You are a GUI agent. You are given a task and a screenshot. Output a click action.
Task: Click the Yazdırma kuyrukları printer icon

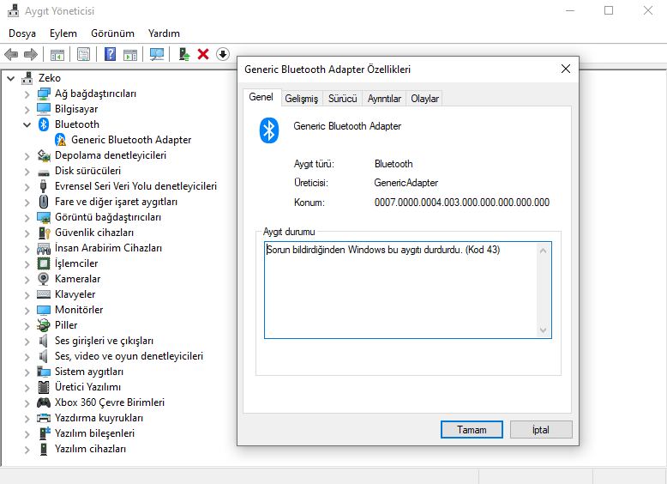pos(44,418)
